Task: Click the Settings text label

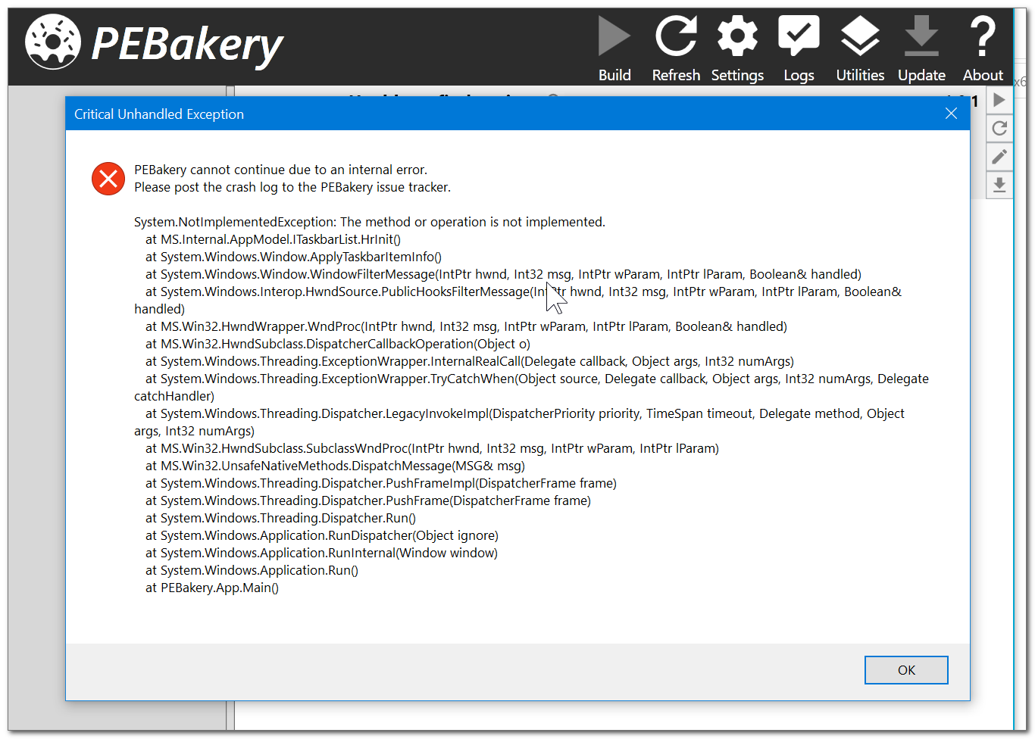Action: [737, 75]
